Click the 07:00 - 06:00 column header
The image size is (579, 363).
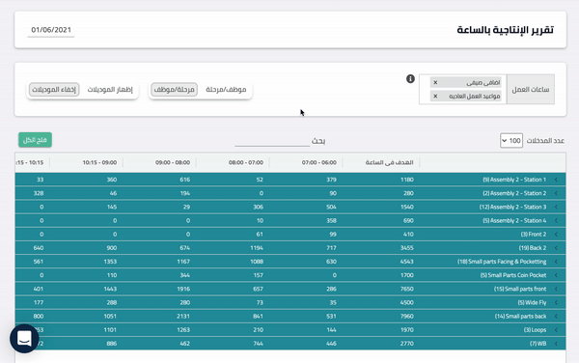click(x=319, y=162)
